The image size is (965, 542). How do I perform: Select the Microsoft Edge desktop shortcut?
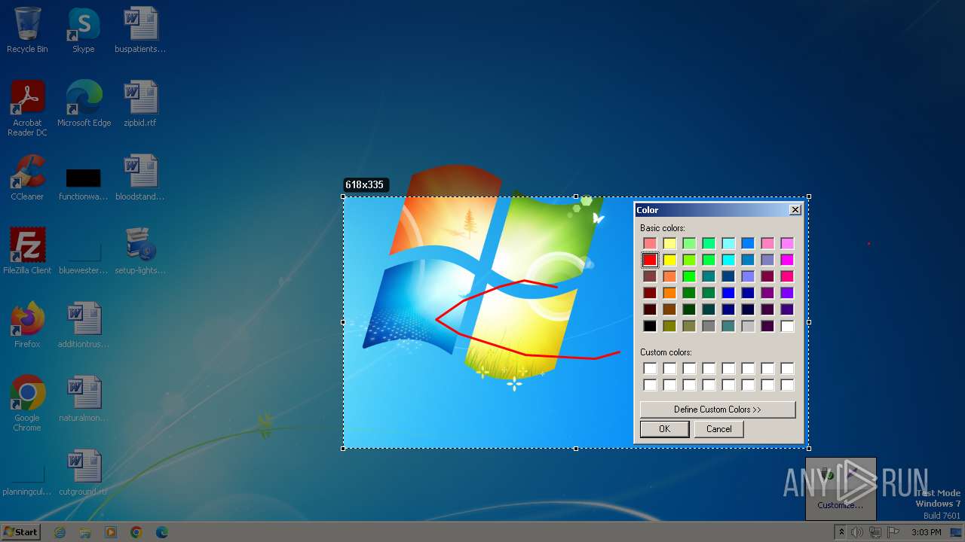pos(84,104)
